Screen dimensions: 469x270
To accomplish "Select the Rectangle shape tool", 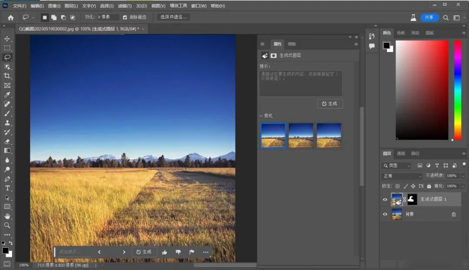I will (7, 207).
